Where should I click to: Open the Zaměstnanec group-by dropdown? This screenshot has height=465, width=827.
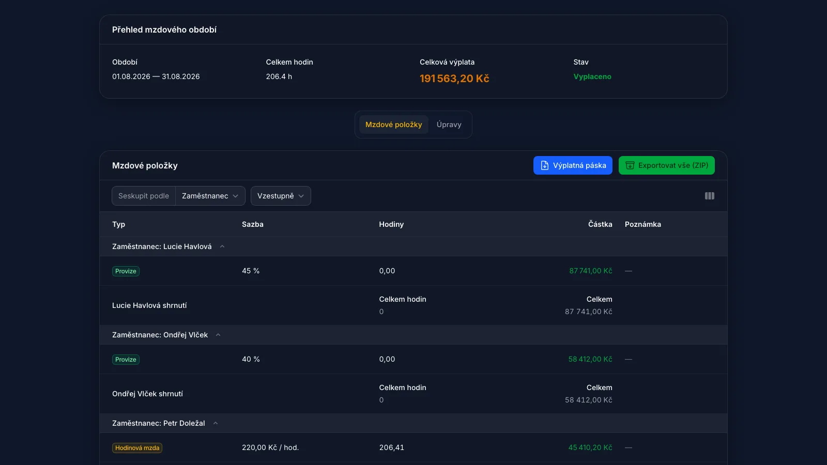[210, 196]
